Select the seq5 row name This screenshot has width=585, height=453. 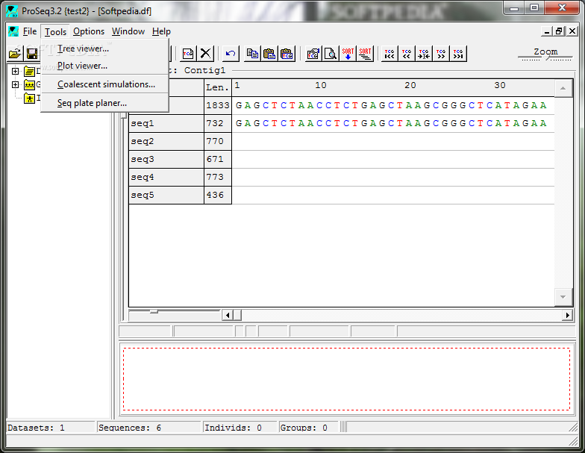tap(166, 196)
